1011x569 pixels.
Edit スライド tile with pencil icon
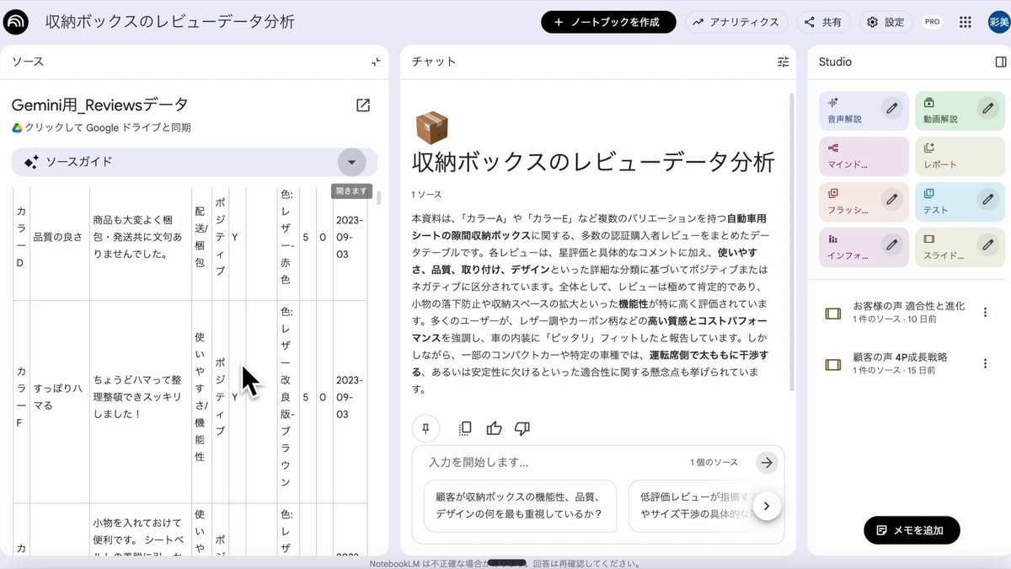pyautogui.click(x=987, y=244)
